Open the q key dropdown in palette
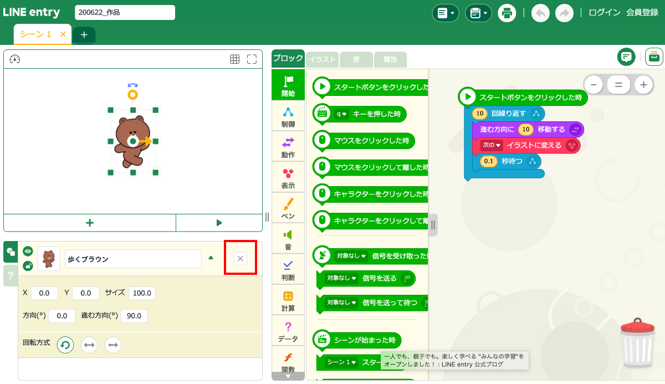 click(341, 114)
